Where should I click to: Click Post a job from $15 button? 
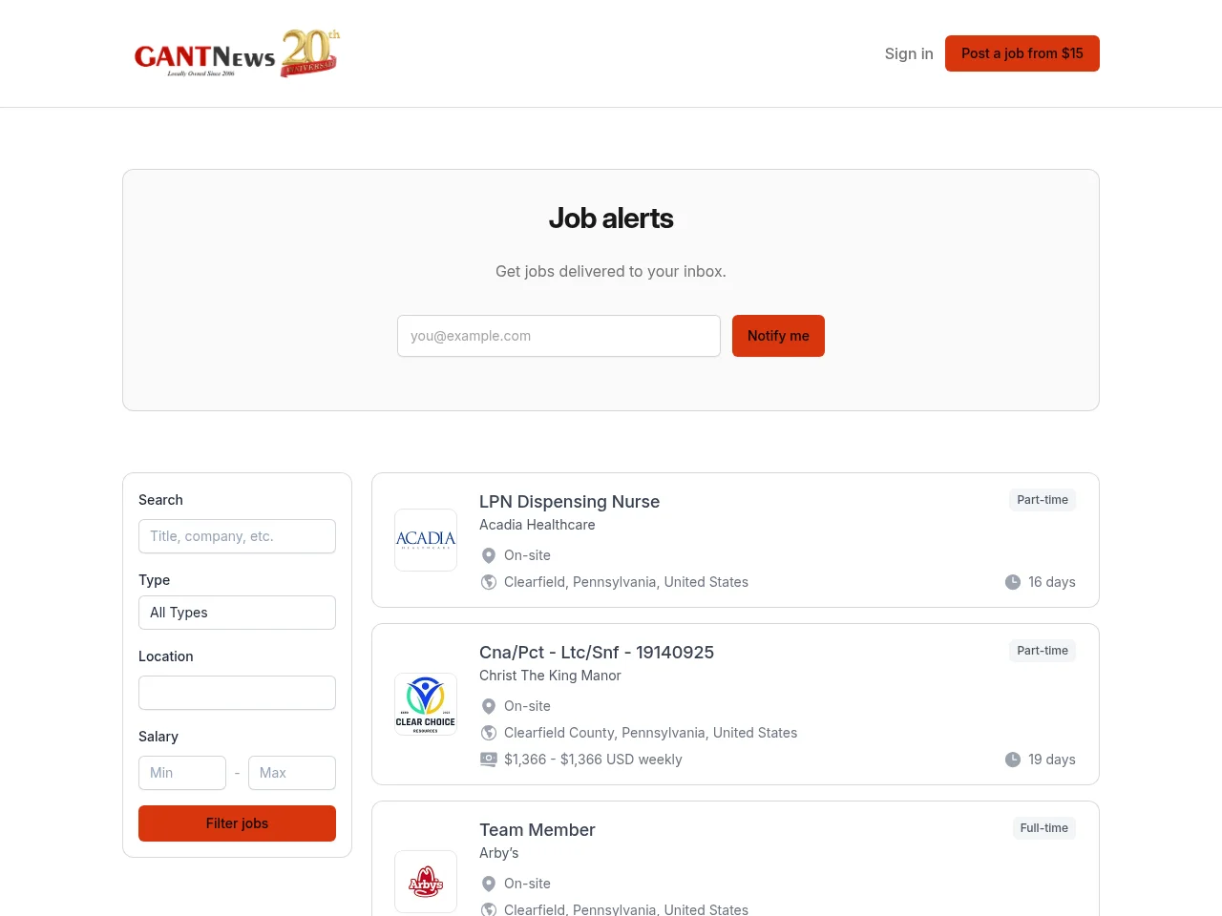1022,53
